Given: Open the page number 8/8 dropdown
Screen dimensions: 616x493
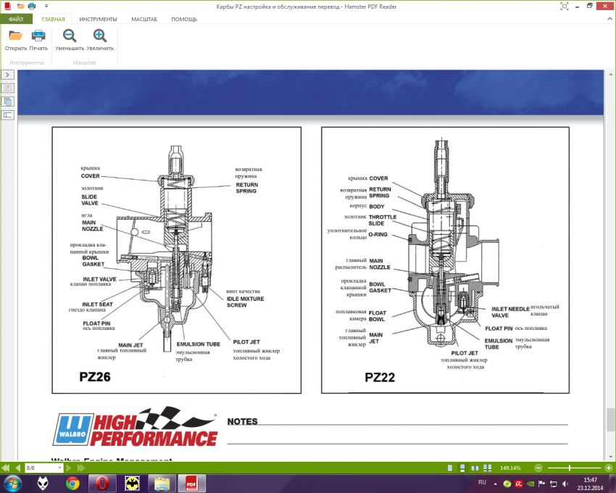Looking at the screenshot, I should tap(59, 468).
